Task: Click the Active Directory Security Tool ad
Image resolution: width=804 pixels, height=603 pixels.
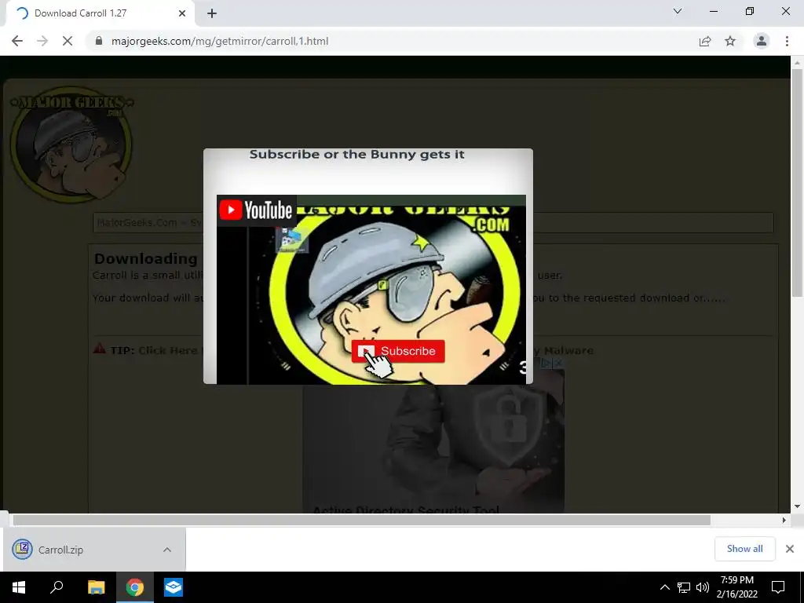Action: tap(433, 440)
